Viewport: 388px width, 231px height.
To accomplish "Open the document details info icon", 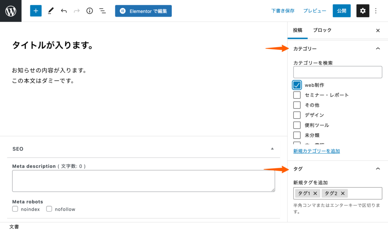I will click(x=89, y=11).
